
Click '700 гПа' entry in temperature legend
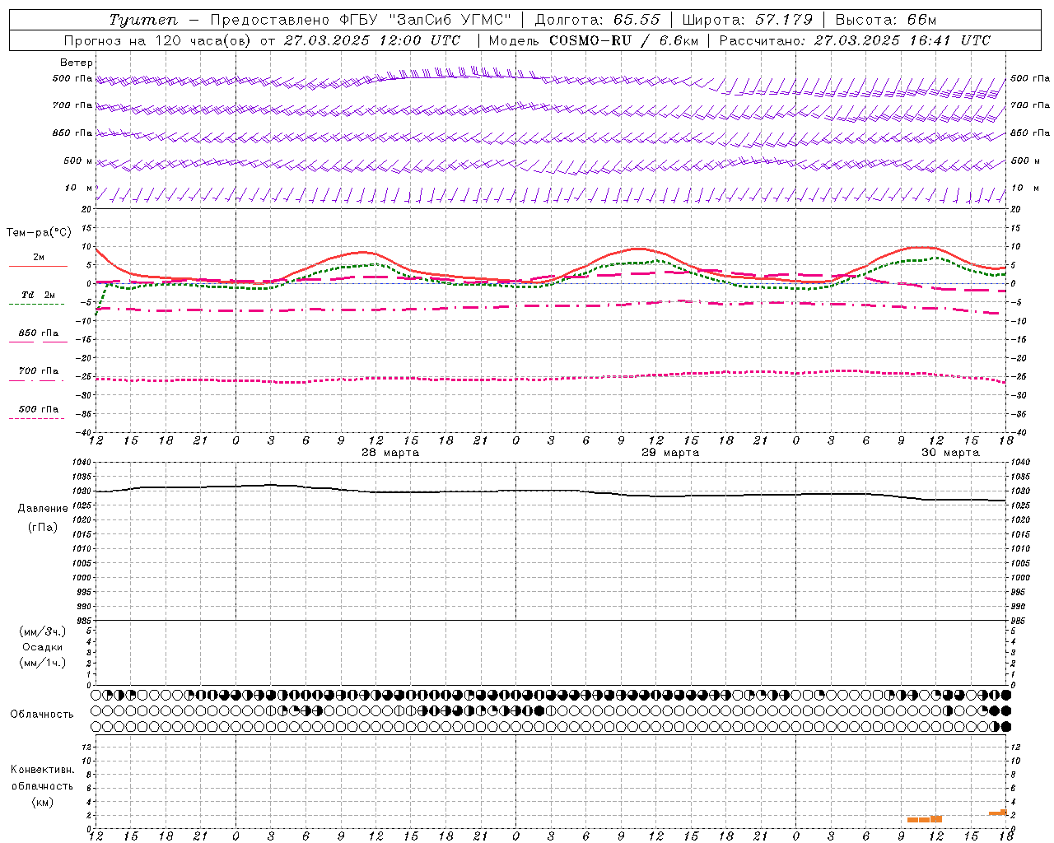coord(39,371)
